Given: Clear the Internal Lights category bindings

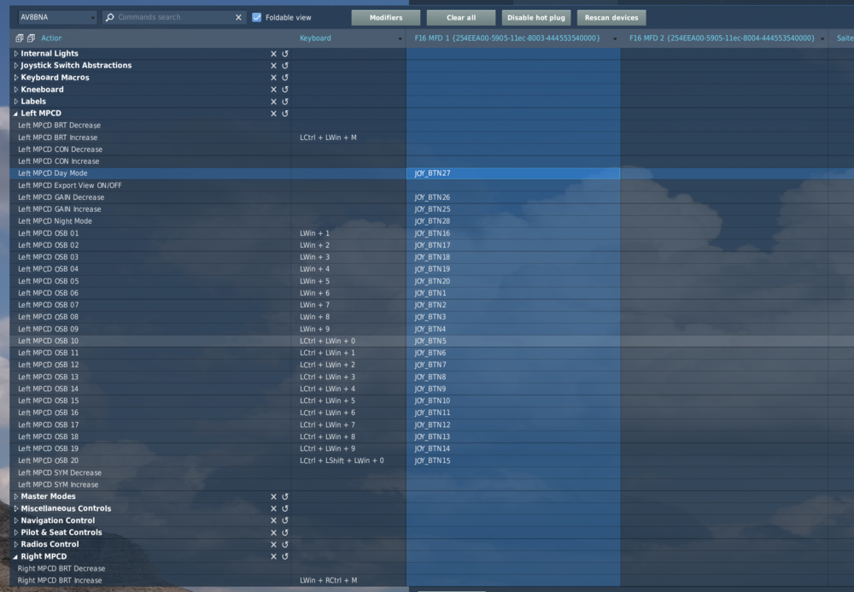Looking at the screenshot, I should point(273,53).
